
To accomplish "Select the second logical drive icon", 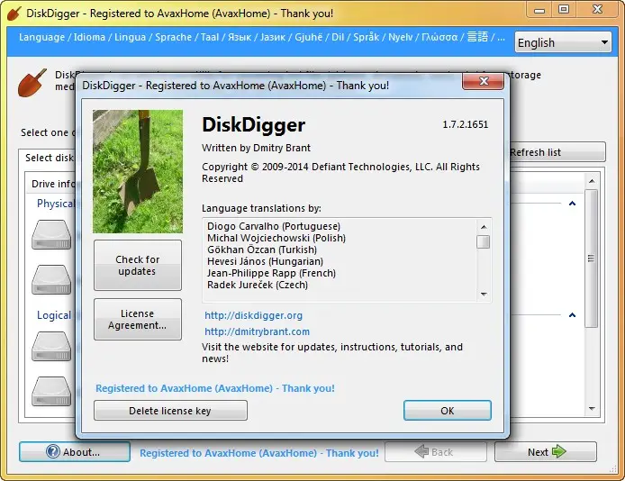I will [51, 391].
